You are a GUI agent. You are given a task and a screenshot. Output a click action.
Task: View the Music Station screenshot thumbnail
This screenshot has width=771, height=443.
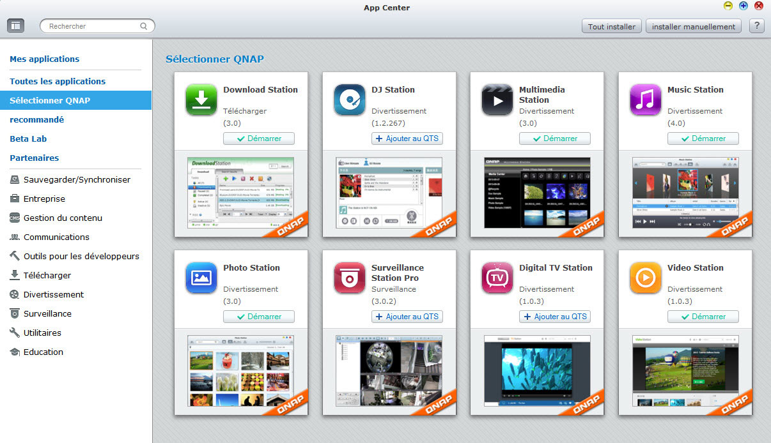pyautogui.click(x=685, y=193)
